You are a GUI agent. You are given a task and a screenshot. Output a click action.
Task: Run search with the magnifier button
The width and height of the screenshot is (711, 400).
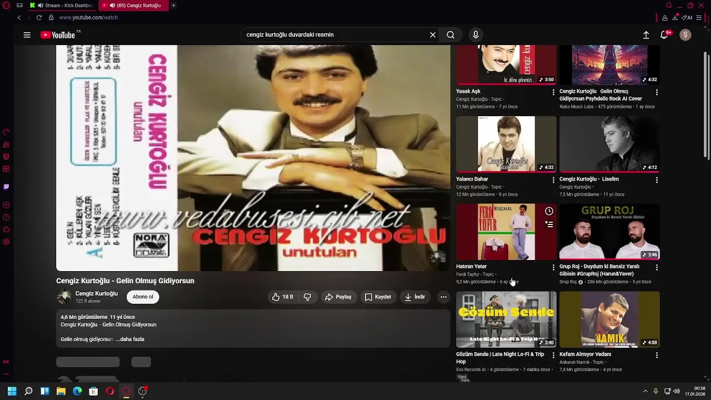pyautogui.click(x=450, y=35)
